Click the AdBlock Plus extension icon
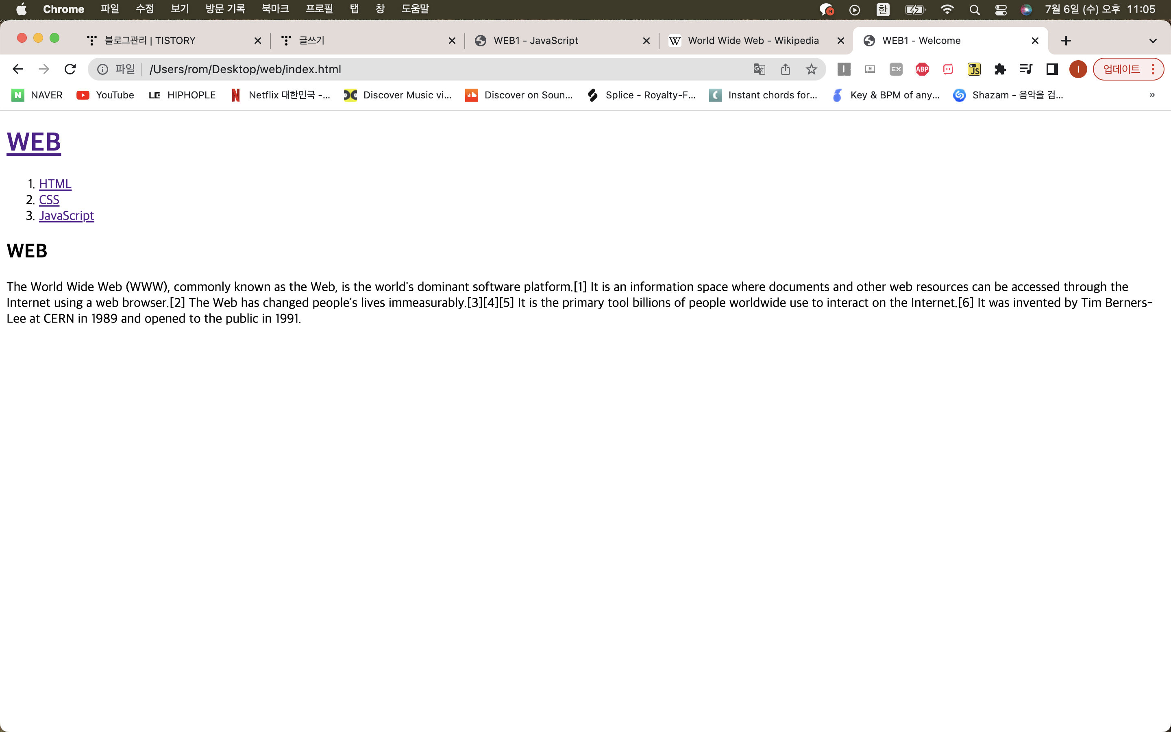This screenshot has width=1171, height=732. 922,69
